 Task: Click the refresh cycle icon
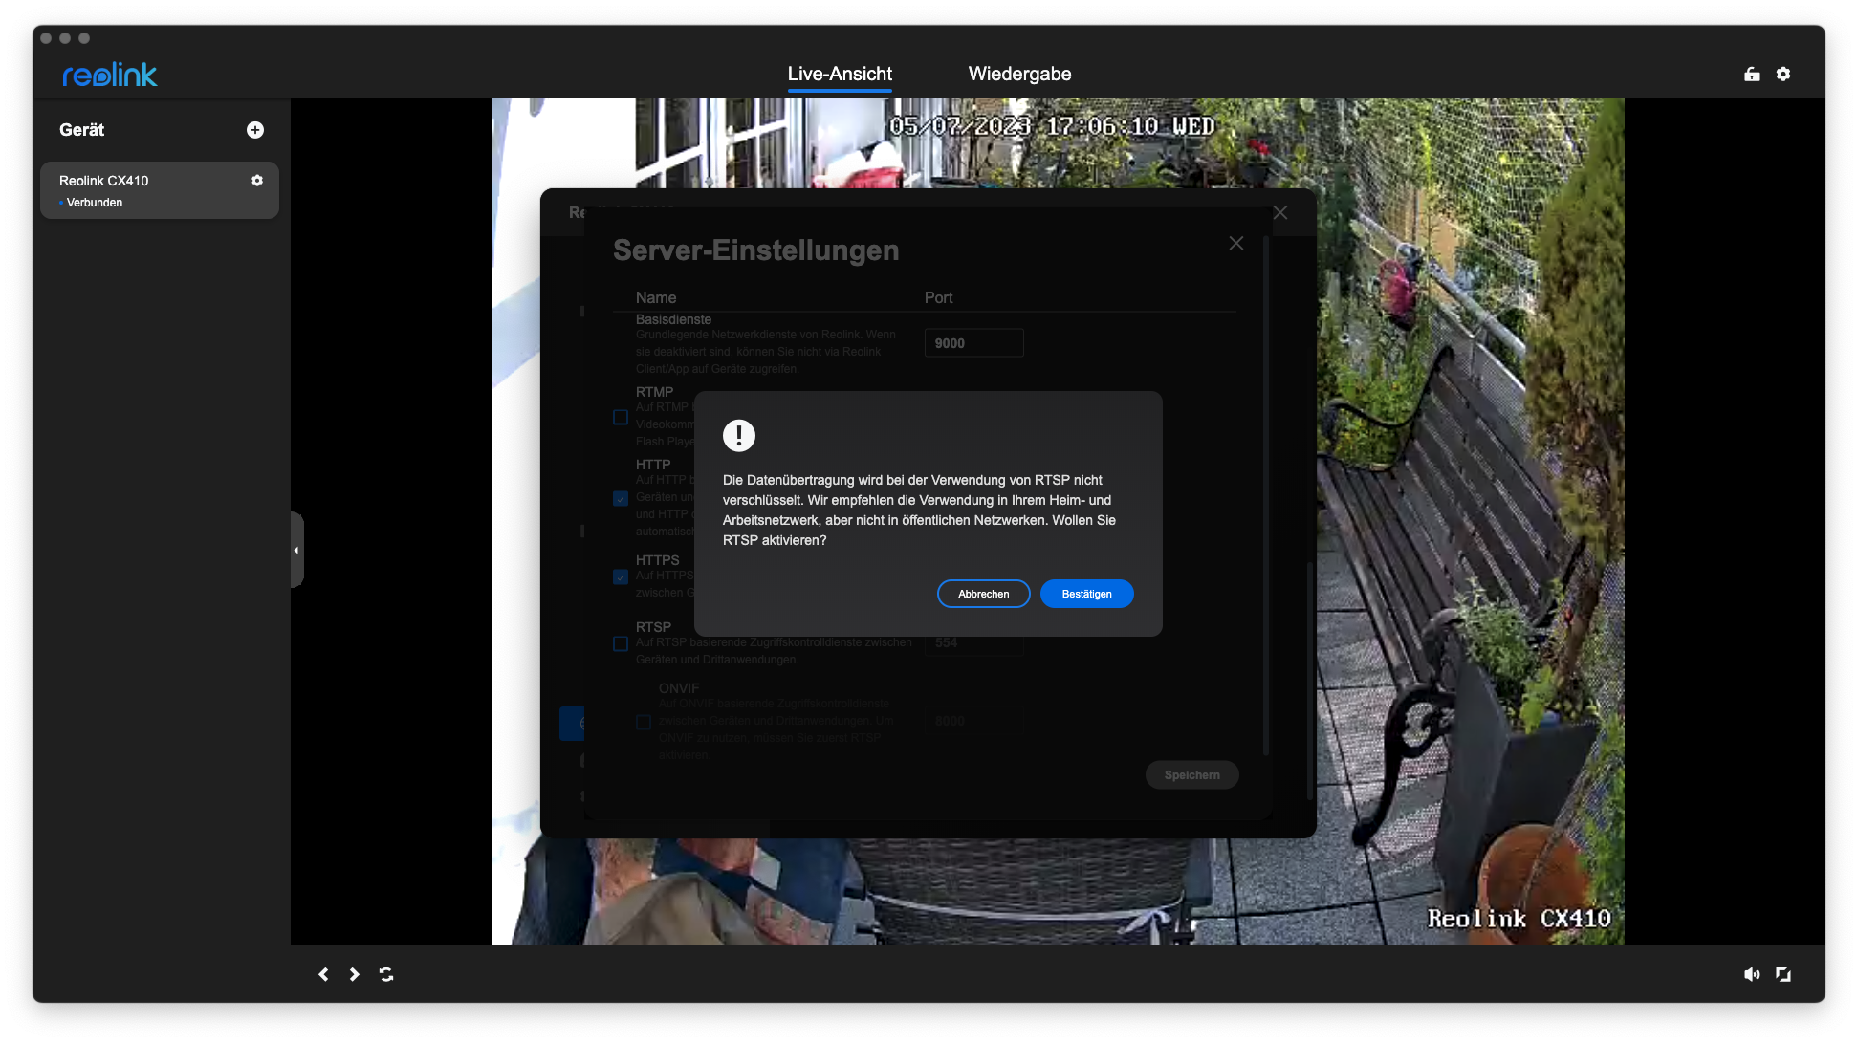[386, 974]
